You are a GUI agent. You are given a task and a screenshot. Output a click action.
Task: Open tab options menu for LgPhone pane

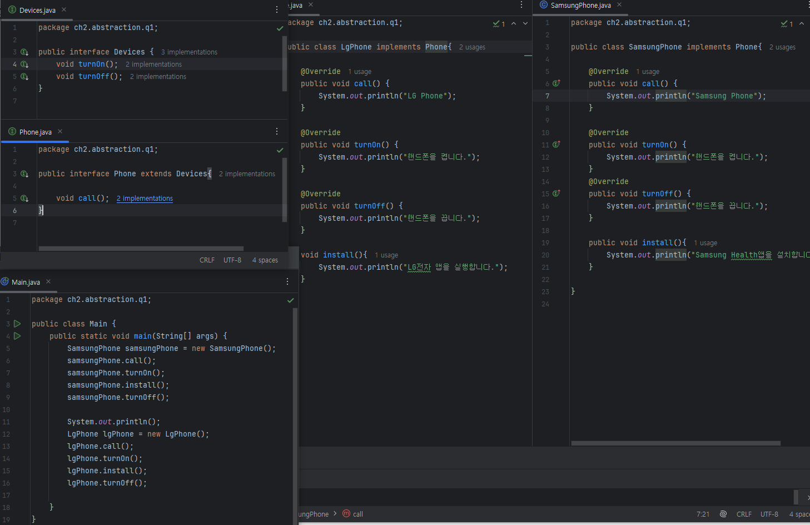pyautogui.click(x=521, y=4)
